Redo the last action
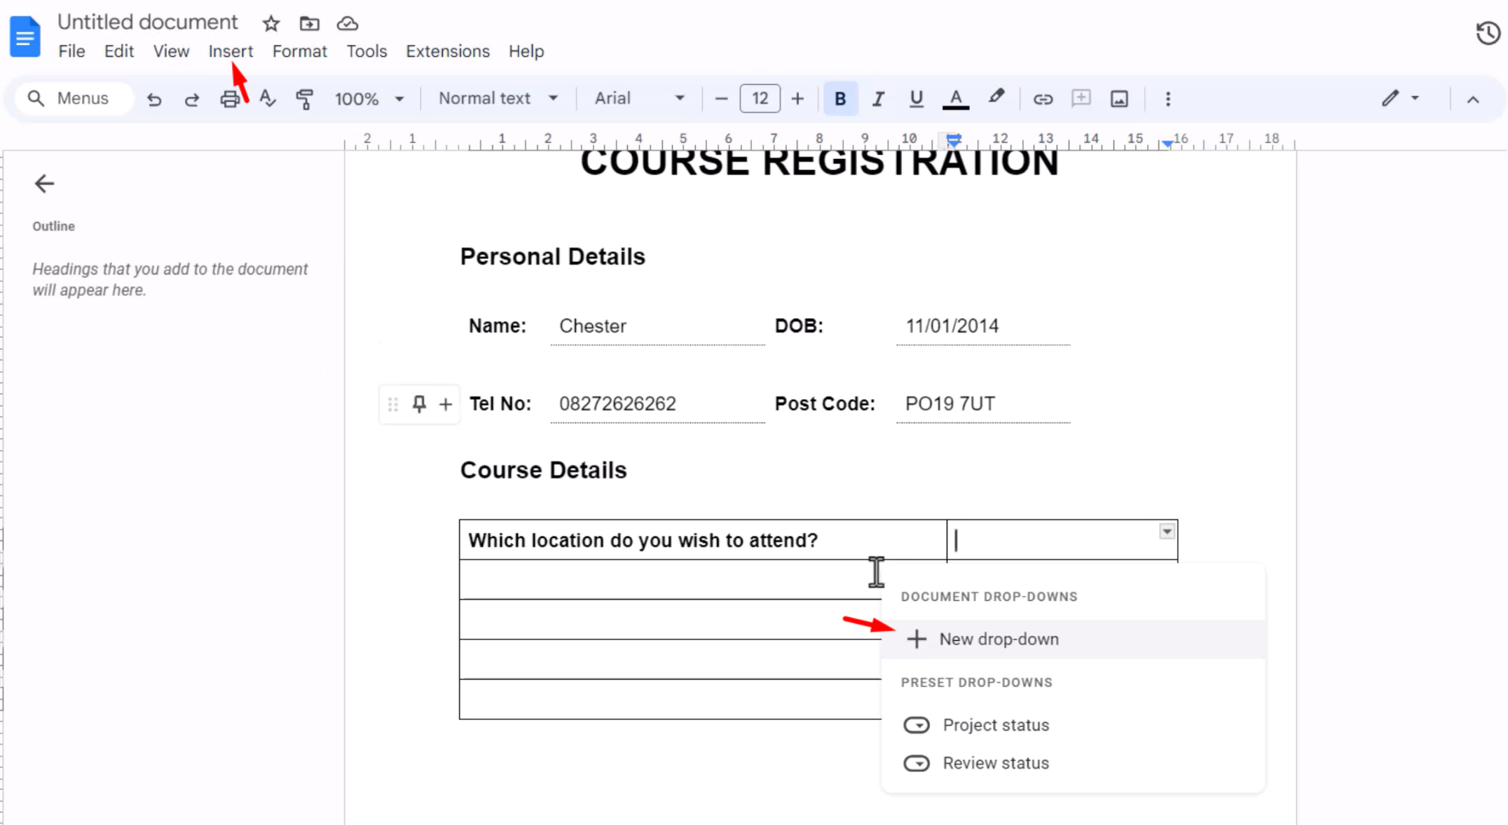Image resolution: width=1508 pixels, height=825 pixels. tap(191, 99)
